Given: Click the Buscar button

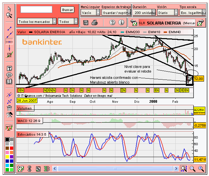Looking at the screenshot, I should [67, 10].
